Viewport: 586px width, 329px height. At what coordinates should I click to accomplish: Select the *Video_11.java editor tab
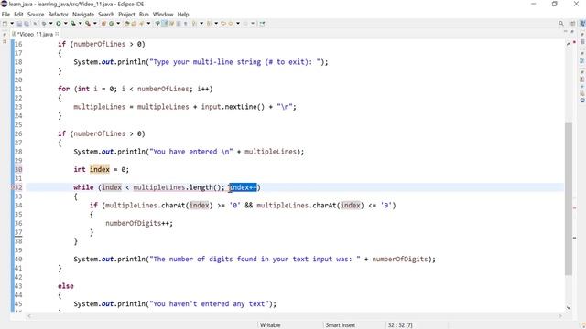tap(35, 34)
